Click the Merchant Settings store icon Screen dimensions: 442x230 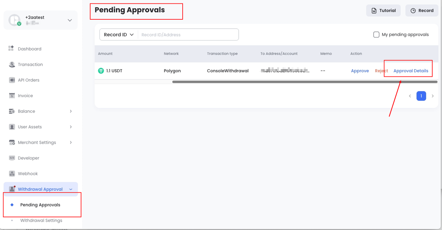click(x=12, y=142)
